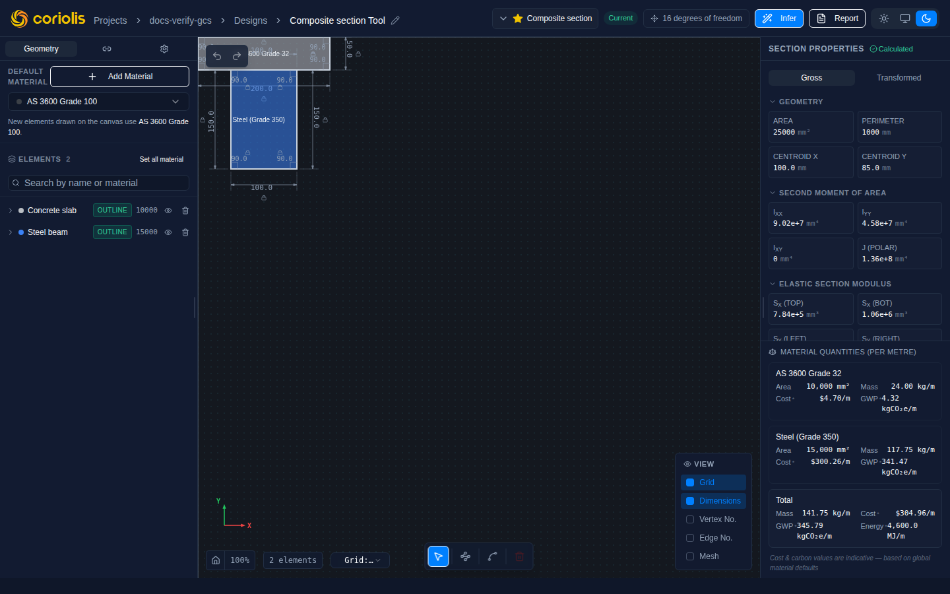Click the pencil icon to rename the design
Image resolution: width=950 pixels, height=594 pixels.
pos(395,20)
